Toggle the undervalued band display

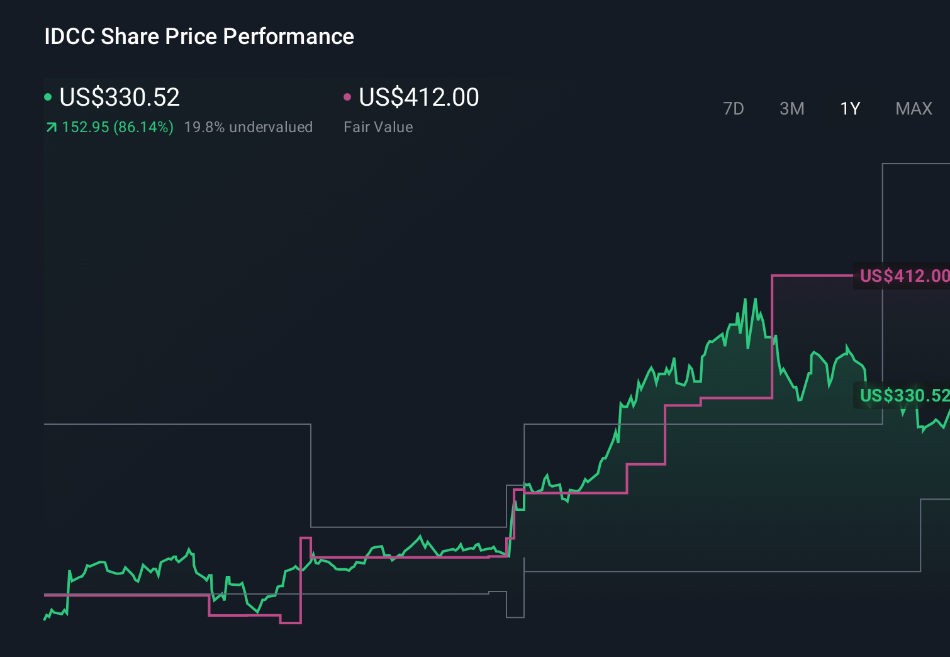click(x=249, y=126)
